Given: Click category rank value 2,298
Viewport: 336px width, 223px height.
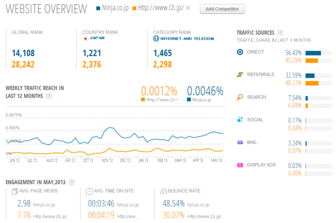Looking at the screenshot, I should (x=162, y=64).
